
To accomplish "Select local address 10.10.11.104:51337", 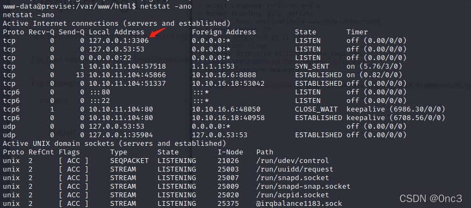I will [127, 83].
